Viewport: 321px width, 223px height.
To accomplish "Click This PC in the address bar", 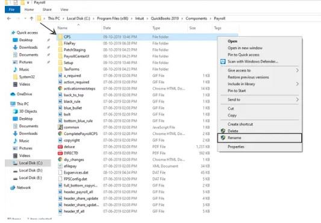I will coord(54,19).
